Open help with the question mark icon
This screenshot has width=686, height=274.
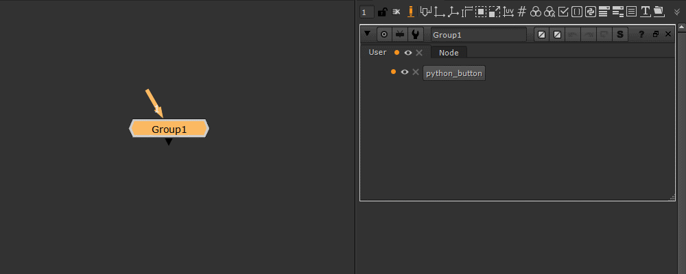coord(642,34)
